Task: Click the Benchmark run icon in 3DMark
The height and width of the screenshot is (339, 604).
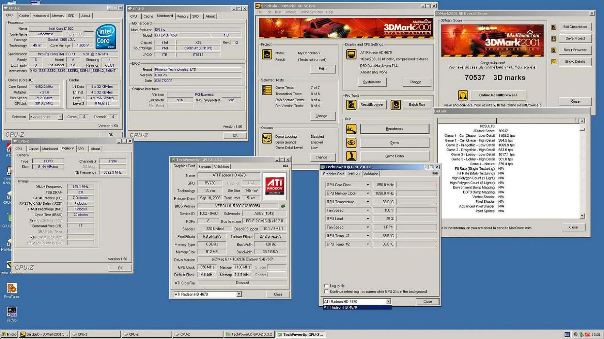Action: tap(351, 129)
